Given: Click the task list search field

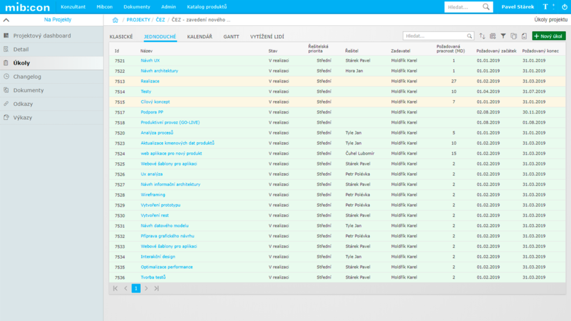Looking at the screenshot, I should [435, 36].
